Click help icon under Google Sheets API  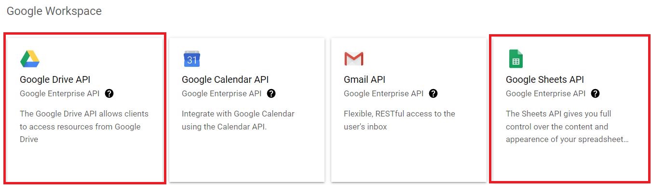coord(596,93)
